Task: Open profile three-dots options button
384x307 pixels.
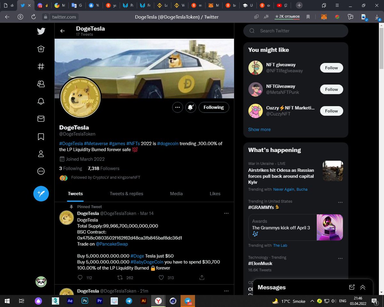Action: 178,107
